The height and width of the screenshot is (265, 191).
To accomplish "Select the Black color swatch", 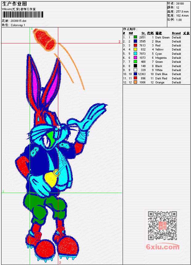I will pyautogui.click(x=135, y=66).
